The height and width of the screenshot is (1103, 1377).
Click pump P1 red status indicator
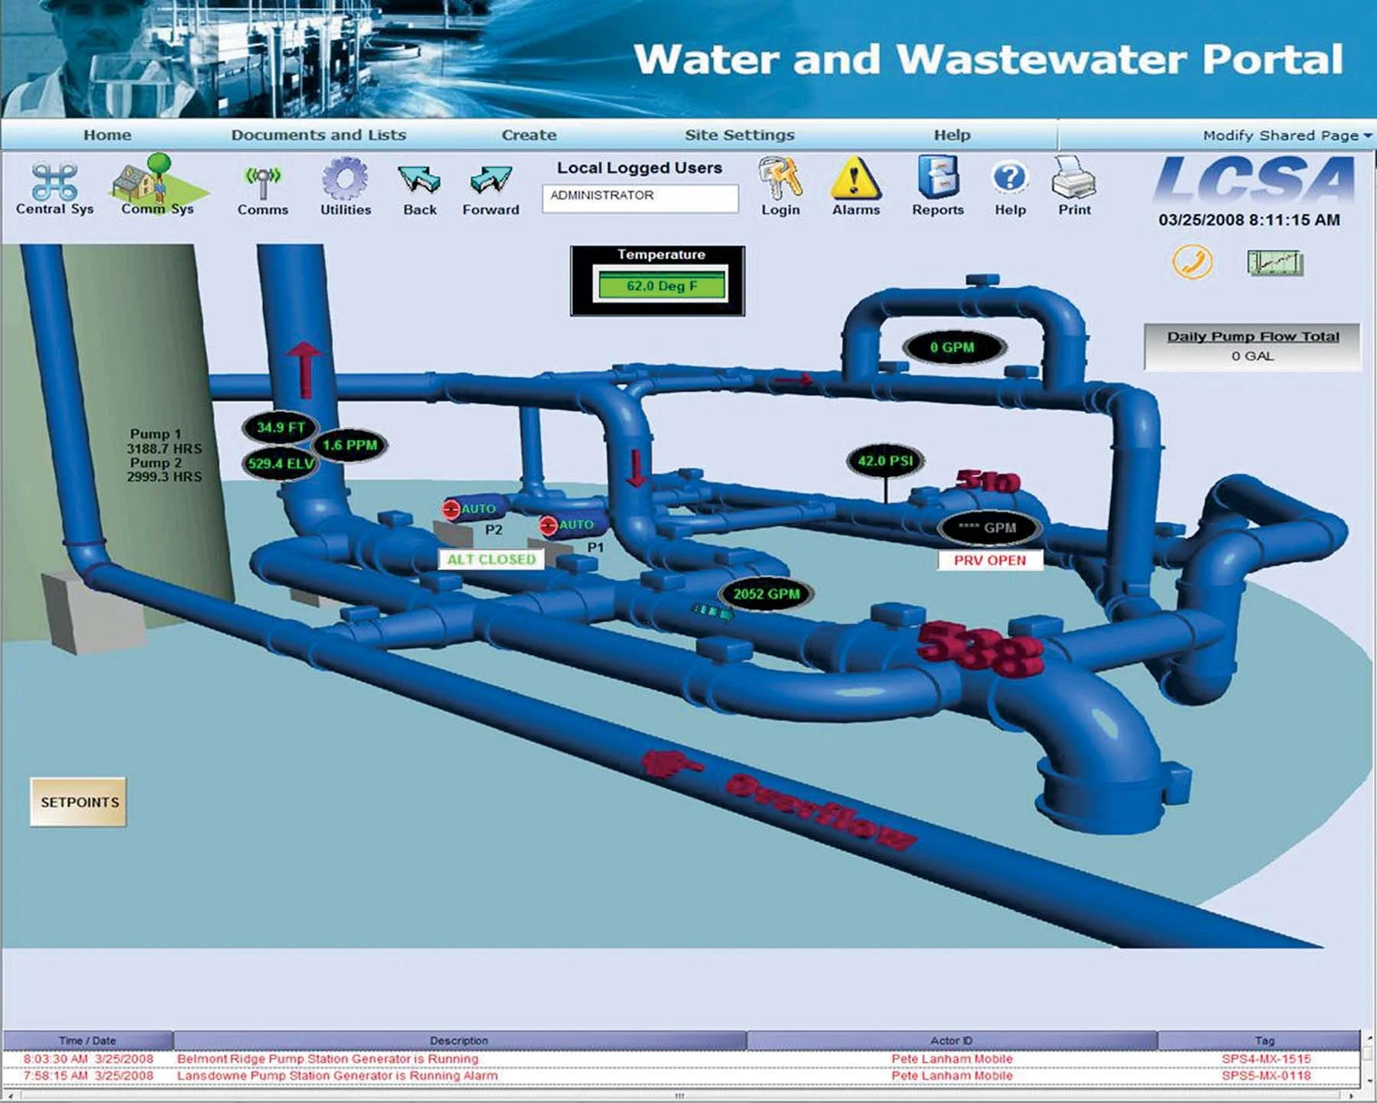tap(548, 526)
